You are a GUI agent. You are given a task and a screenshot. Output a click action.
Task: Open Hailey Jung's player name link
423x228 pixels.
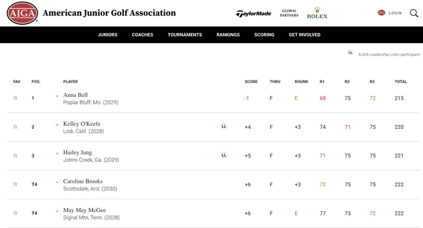point(77,153)
